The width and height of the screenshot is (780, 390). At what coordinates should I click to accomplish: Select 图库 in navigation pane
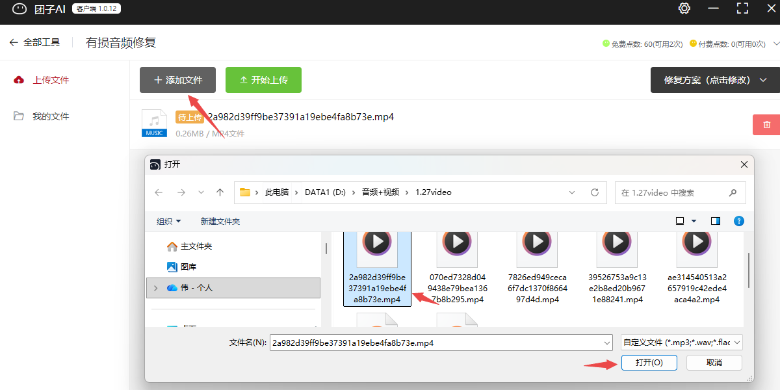click(x=181, y=266)
